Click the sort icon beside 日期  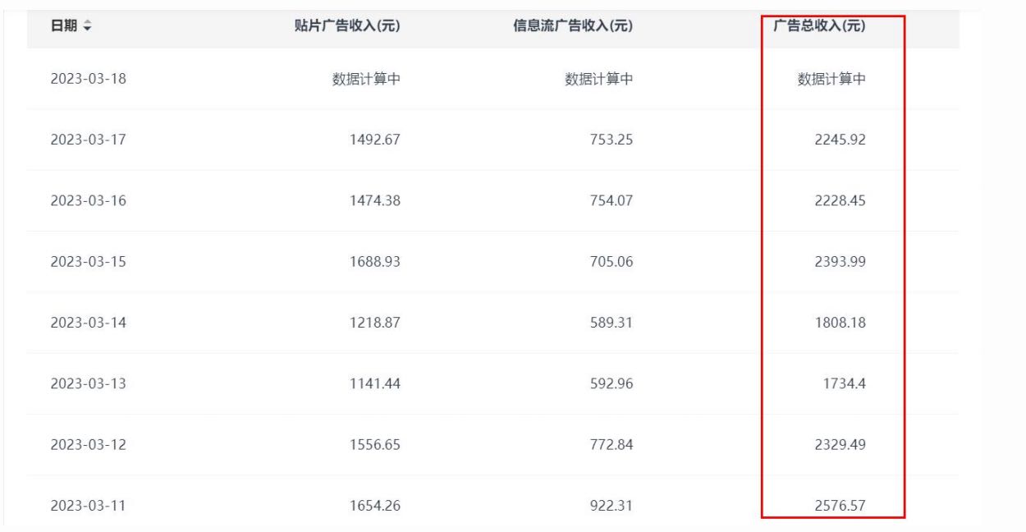click(88, 26)
